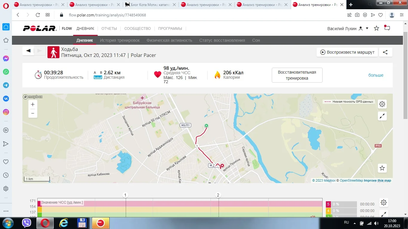Open the ОТЧЕТЫ main menu item
The height and width of the screenshot is (229, 408).
pos(109,28)
